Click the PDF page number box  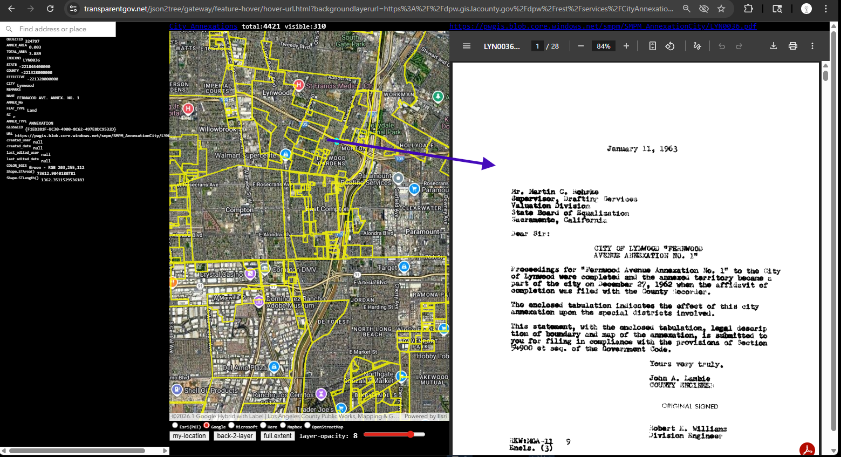tap(537, 46)
